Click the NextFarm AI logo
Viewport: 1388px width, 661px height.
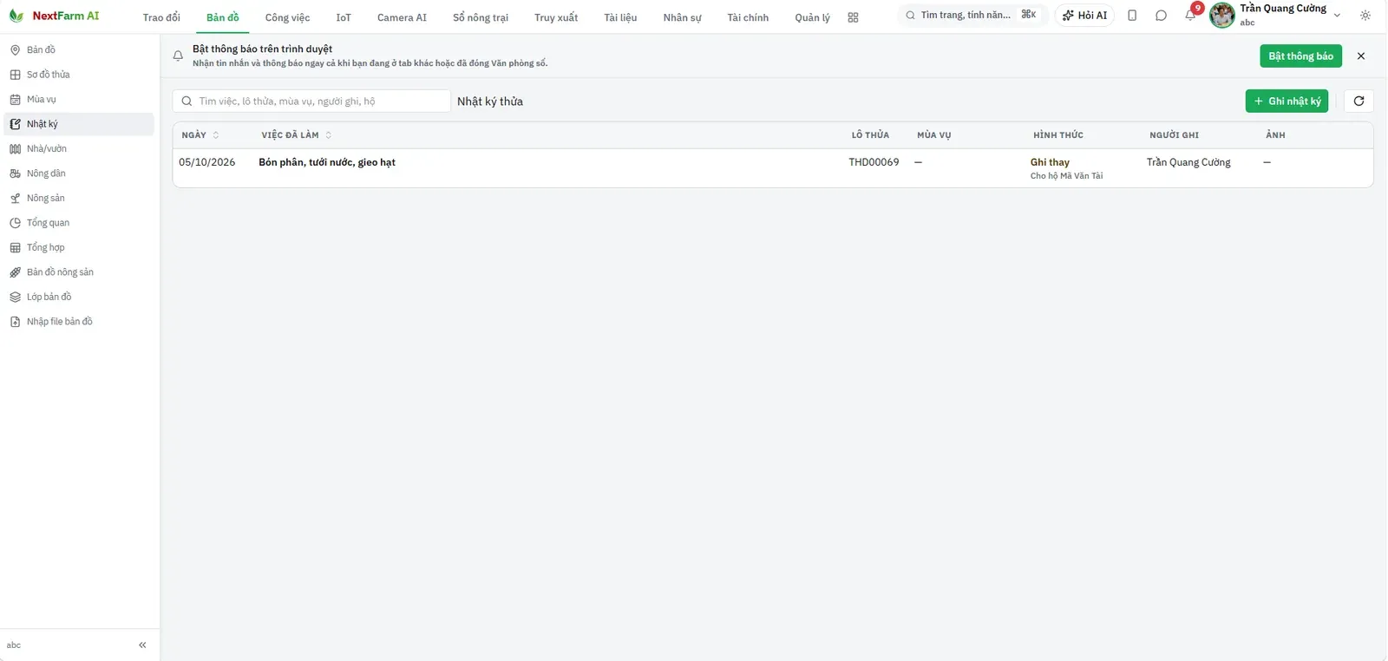coord(54,16)
